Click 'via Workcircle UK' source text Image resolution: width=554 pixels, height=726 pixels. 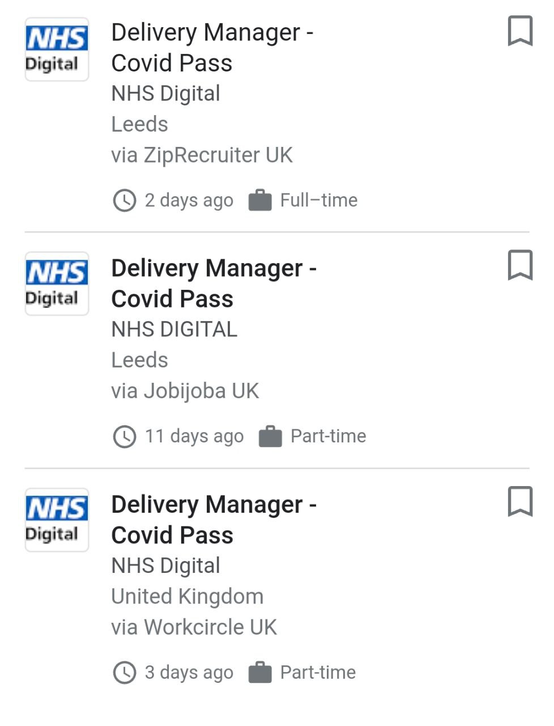point(194,627)
